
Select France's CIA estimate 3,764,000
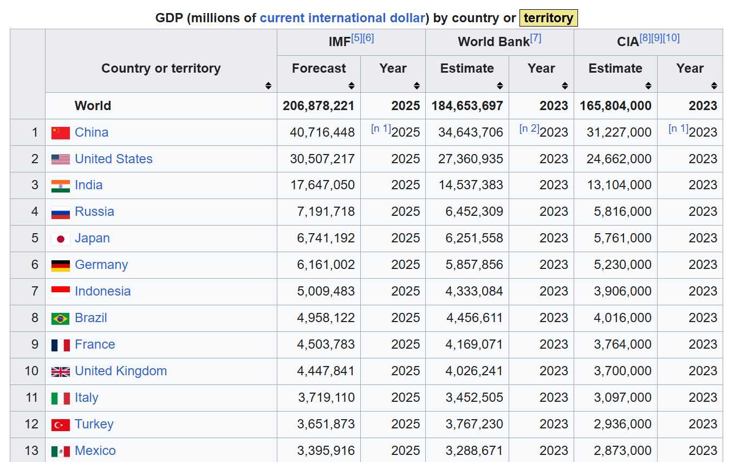[x=623, y=344]
